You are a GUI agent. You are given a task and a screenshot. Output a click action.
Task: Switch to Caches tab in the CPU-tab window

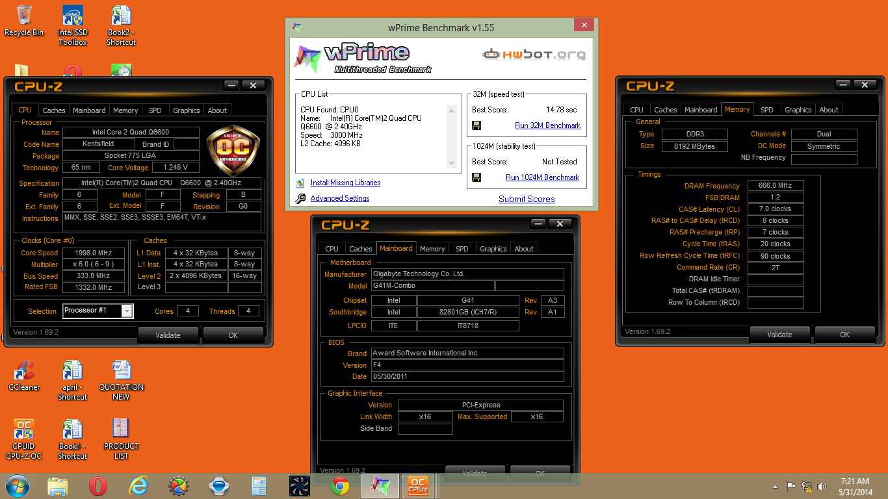(54, 110)
